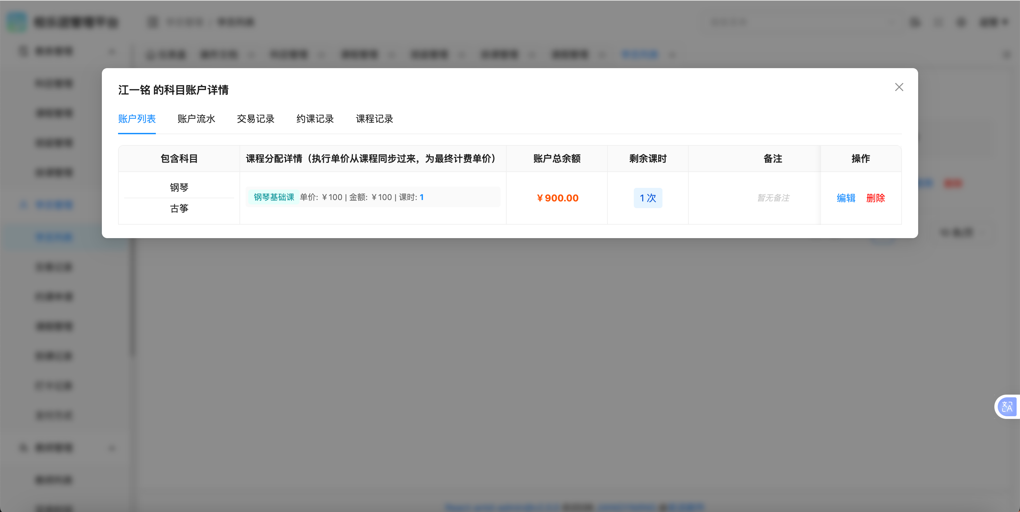Image resolution: width=1020 pixels, height=512 pixels.
Task: Click the 钢琴 subject cell
Action: point(179,187)
